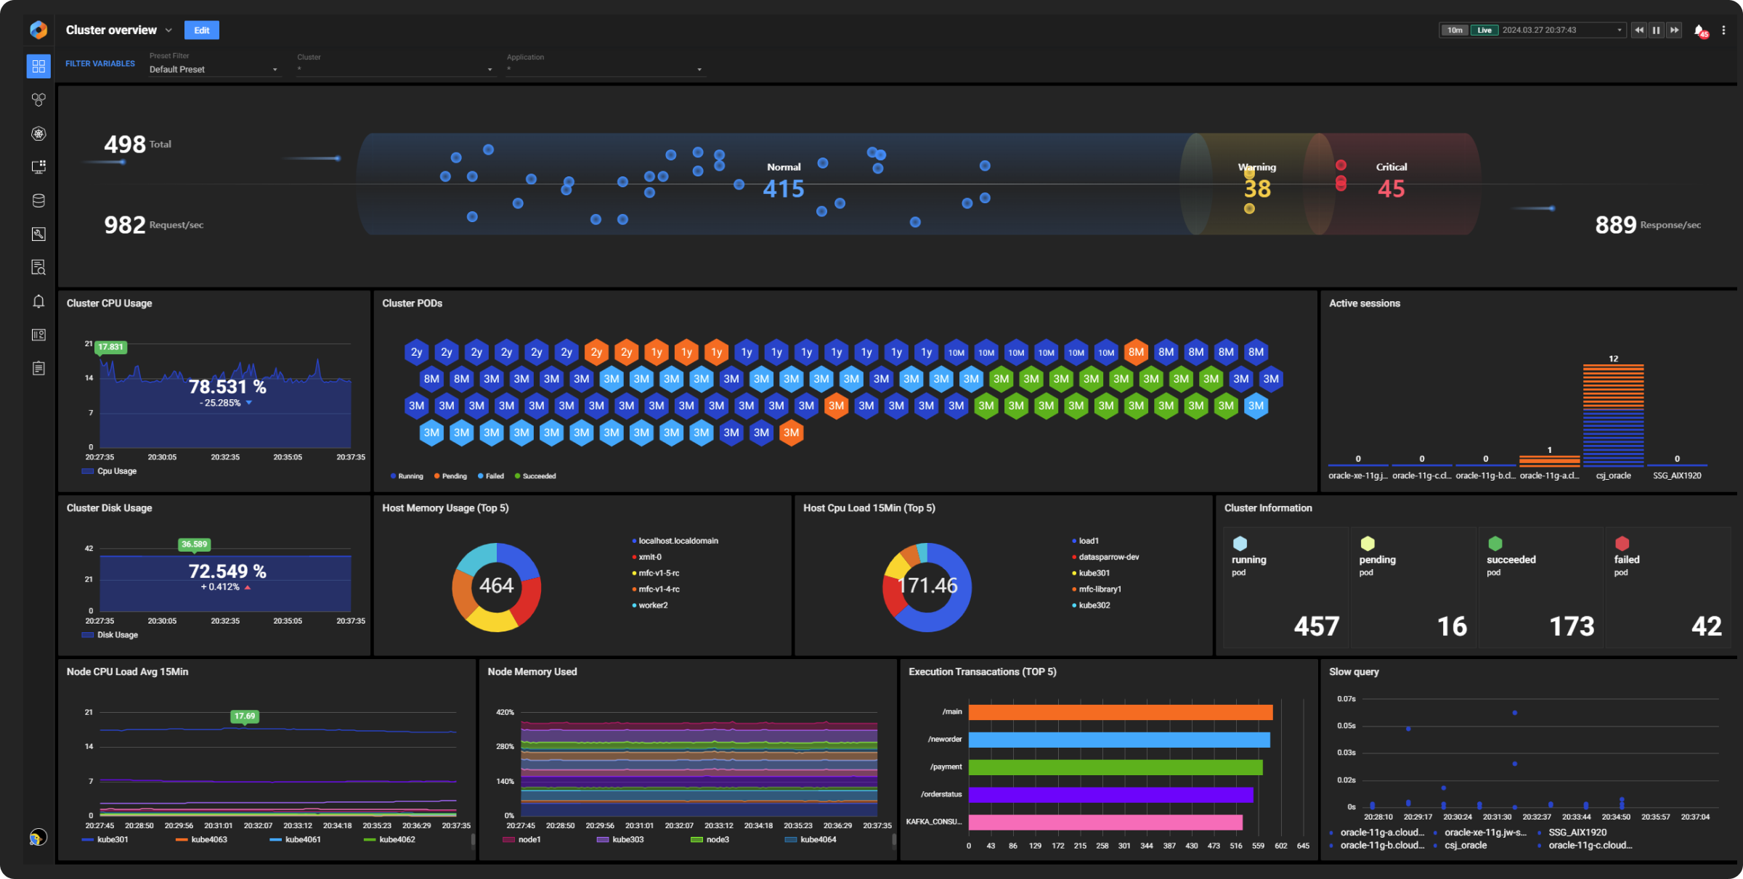This screenshot has height=879, width=1743.
Task: Open the dashboard grid icon in sidebar
Action: coord(38,66)
